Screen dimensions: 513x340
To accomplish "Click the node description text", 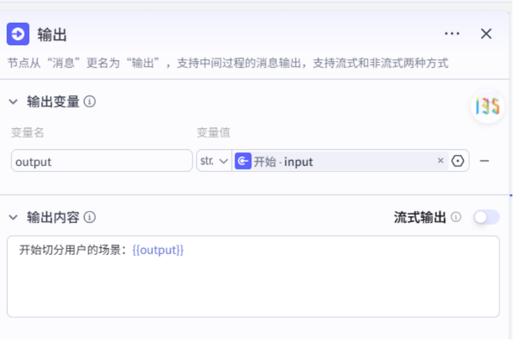I will pos(228,63).
